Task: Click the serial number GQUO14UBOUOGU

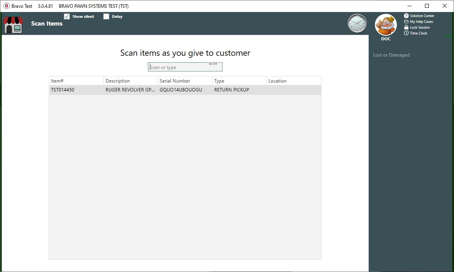Action: [x=181, y=90]
